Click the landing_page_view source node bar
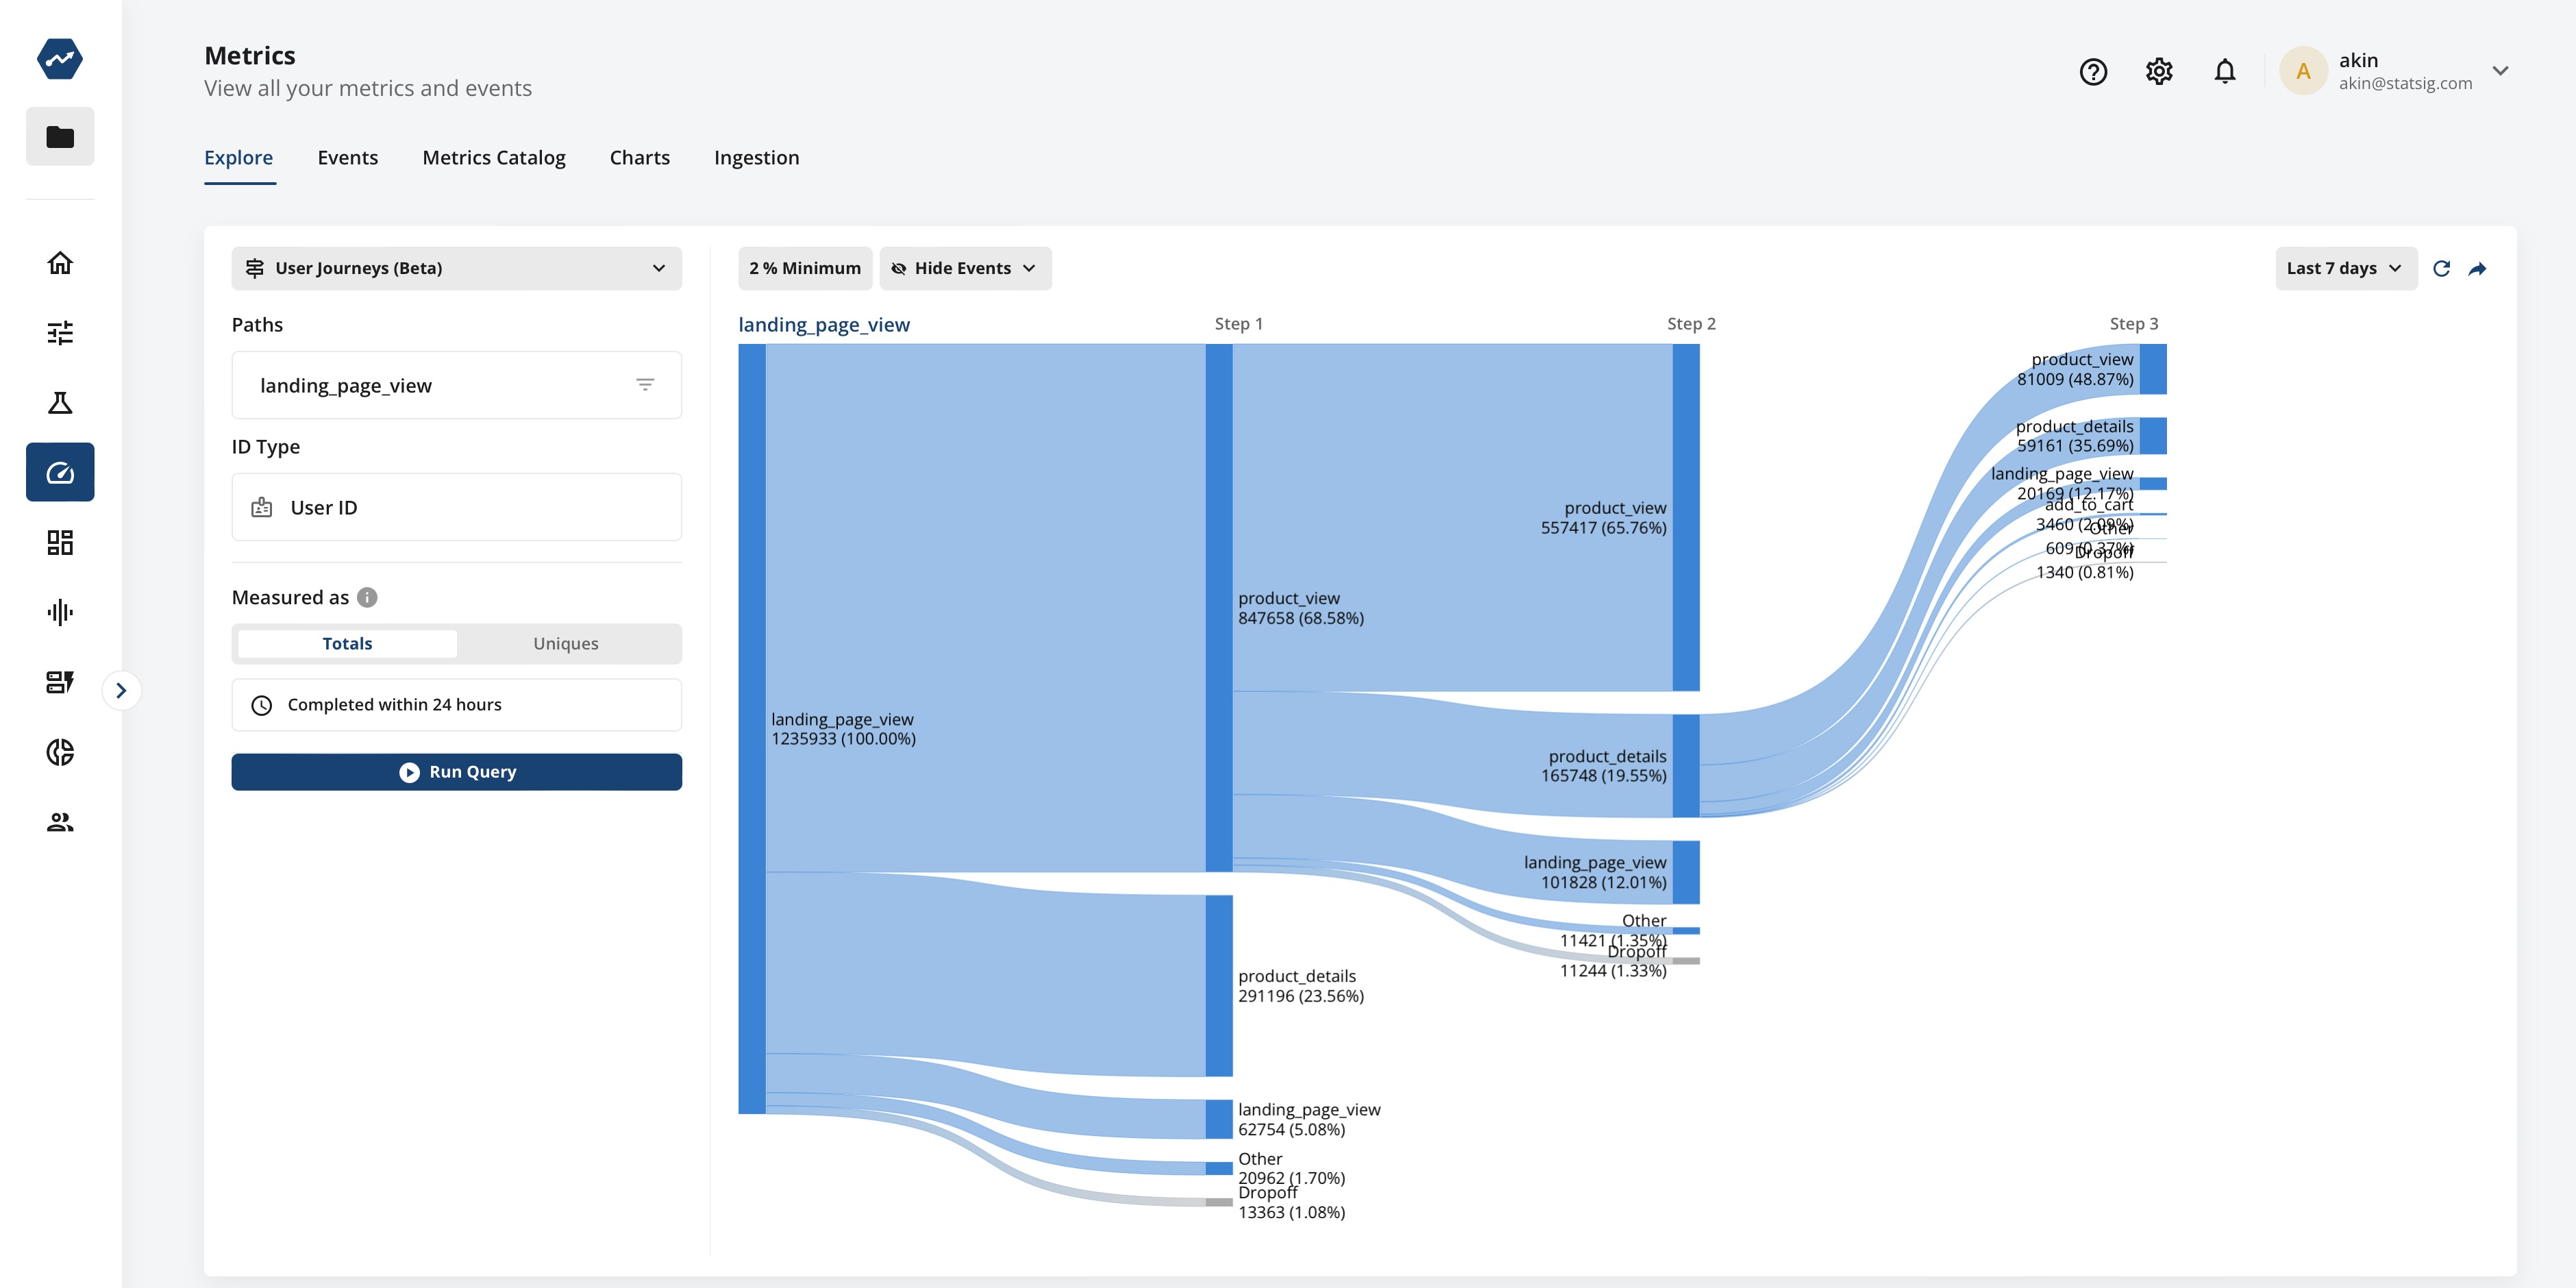This screenshot has height=1288, width=2576. (x=752, y=729)
